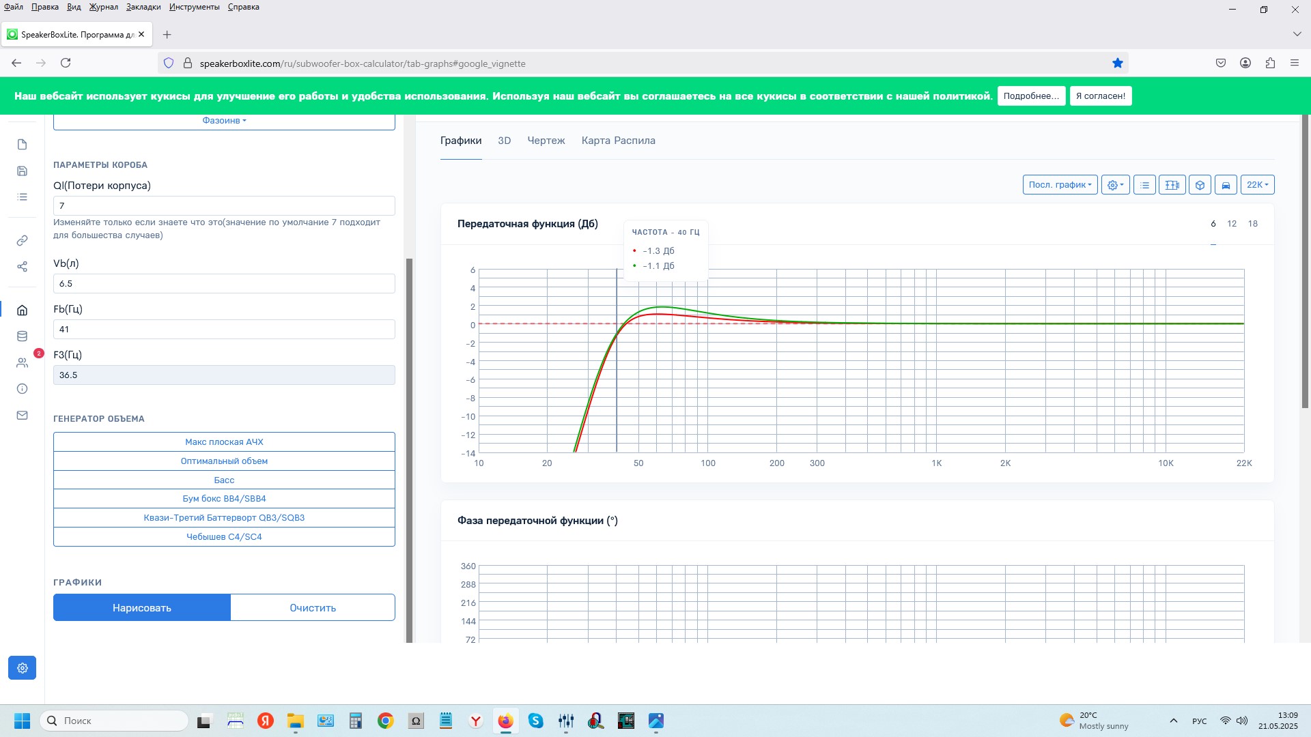1311x737 pixels.
Task: Click the Ql(Потери корпуса) input field
Action: [x=224, y=206]
